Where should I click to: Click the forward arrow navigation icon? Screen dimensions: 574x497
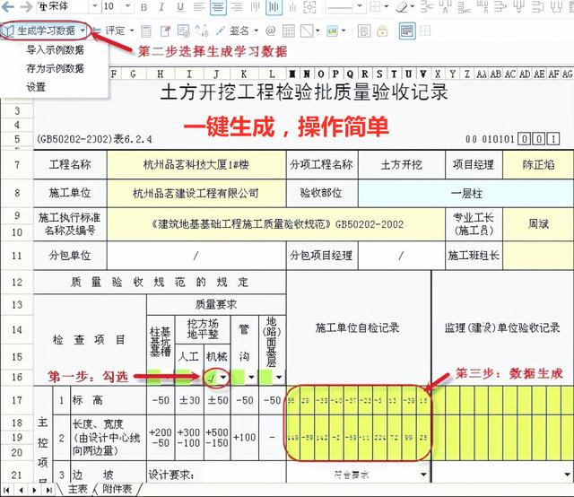26,6
